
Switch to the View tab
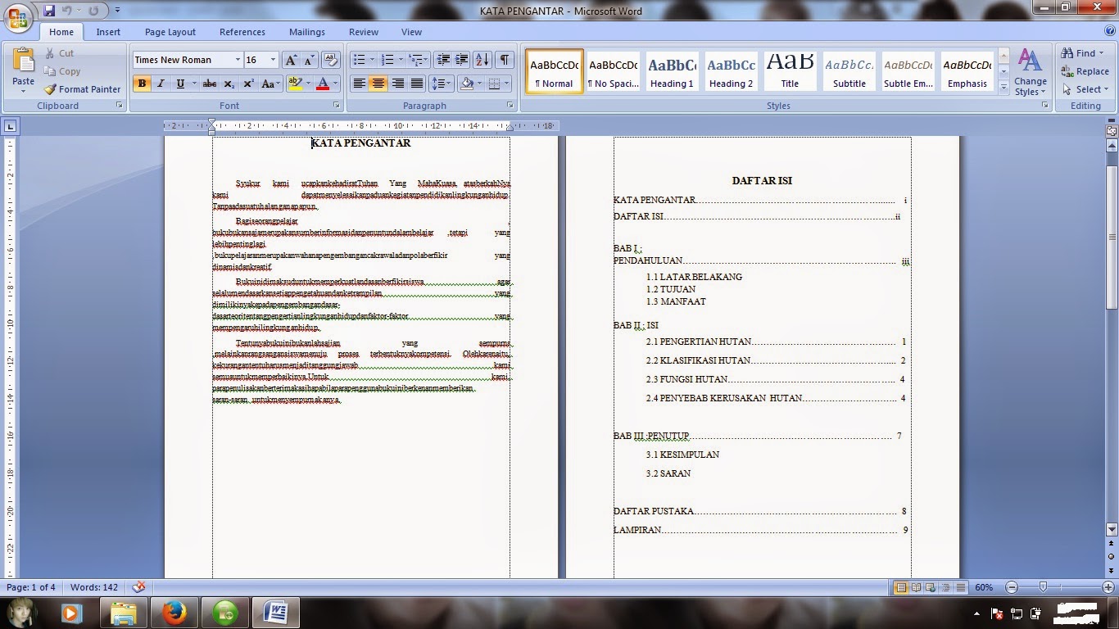coord(411,32)
